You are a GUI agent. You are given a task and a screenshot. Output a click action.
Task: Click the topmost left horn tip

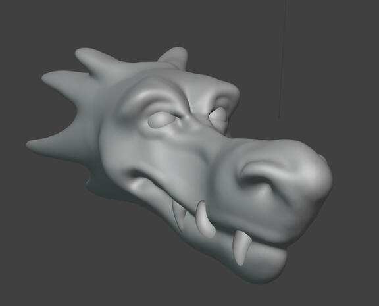(85, 55)
